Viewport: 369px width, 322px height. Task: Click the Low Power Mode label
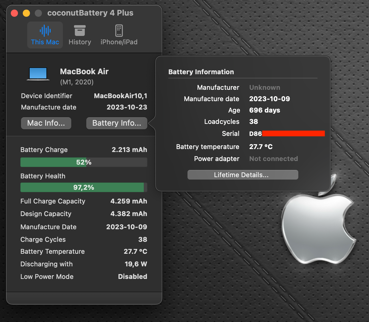click(x=47, y=277)
